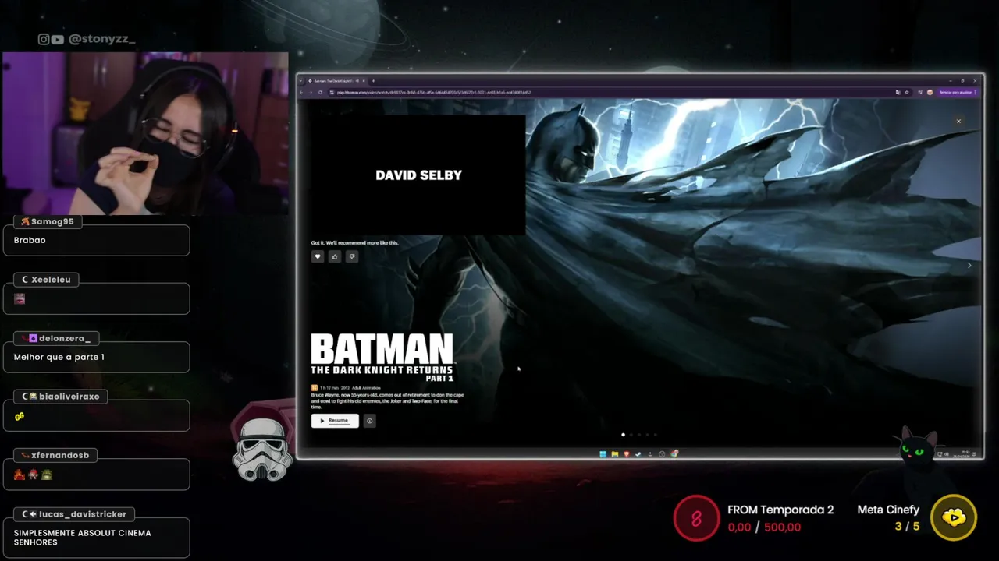Open Chrome from the taskbar
The width and height of the screenshot is (999, 561).
tap(674, 454)
